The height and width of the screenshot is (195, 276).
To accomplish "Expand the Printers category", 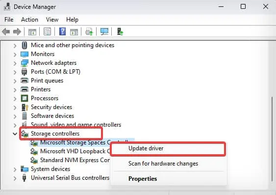I will pyautogui.click(x=15, y=90).
